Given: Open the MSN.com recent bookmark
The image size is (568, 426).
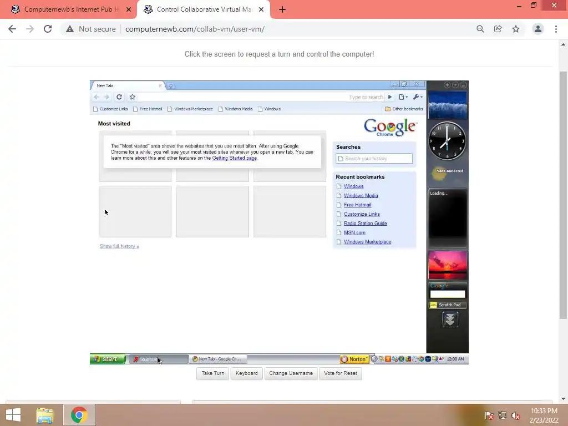Looking at the screenshot, I should click(354, 232).
